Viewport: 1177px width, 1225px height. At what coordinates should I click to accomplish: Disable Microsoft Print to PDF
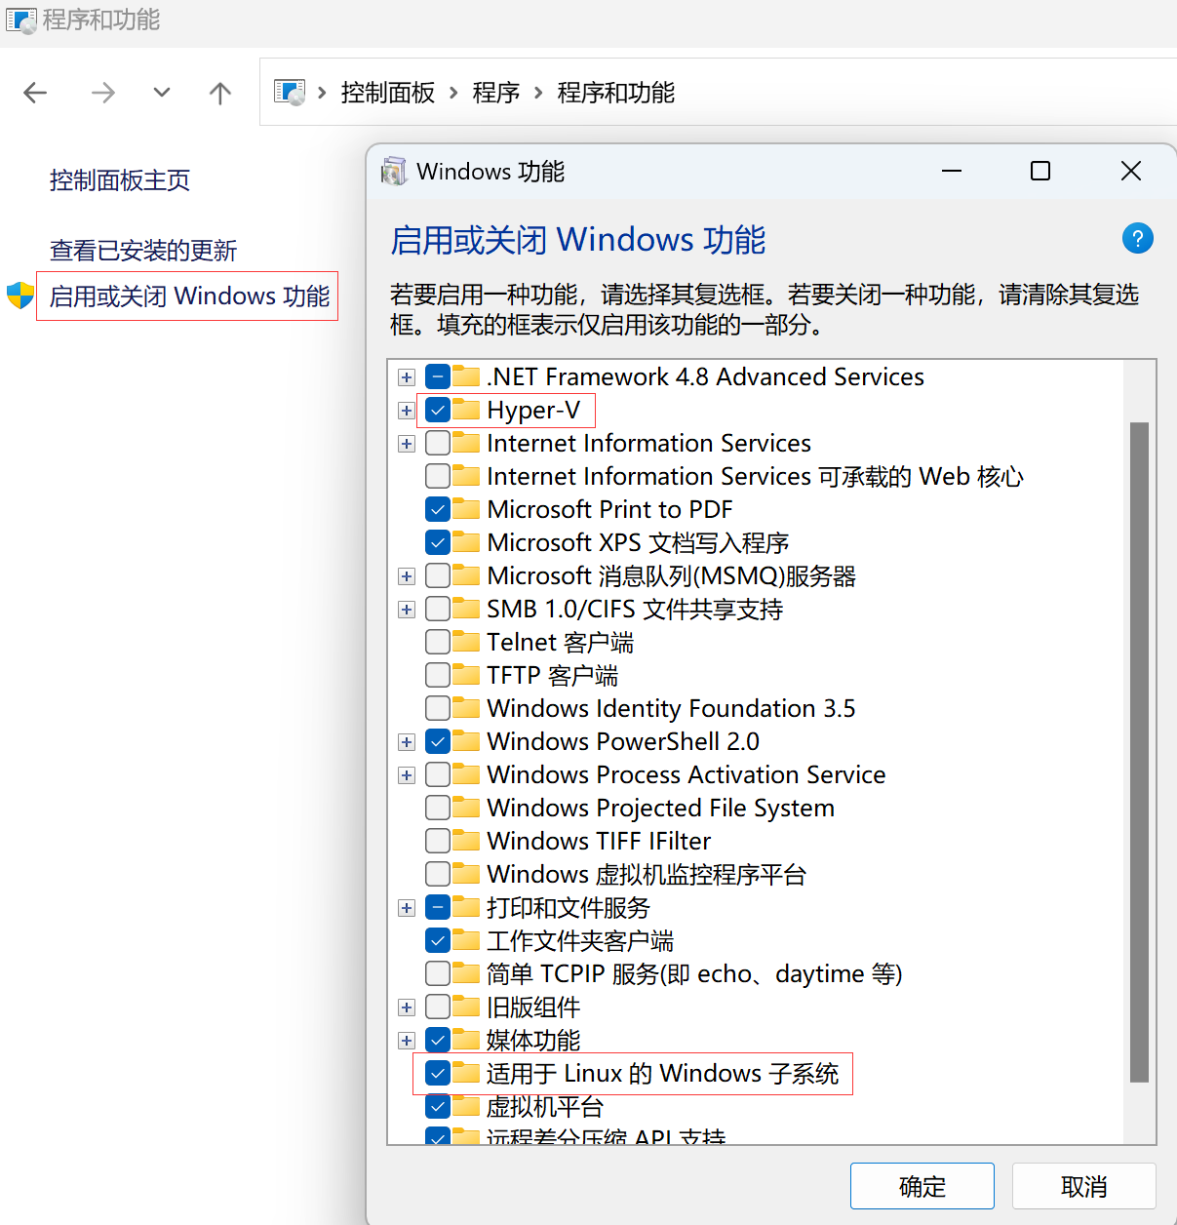click(x=437, y=508)
